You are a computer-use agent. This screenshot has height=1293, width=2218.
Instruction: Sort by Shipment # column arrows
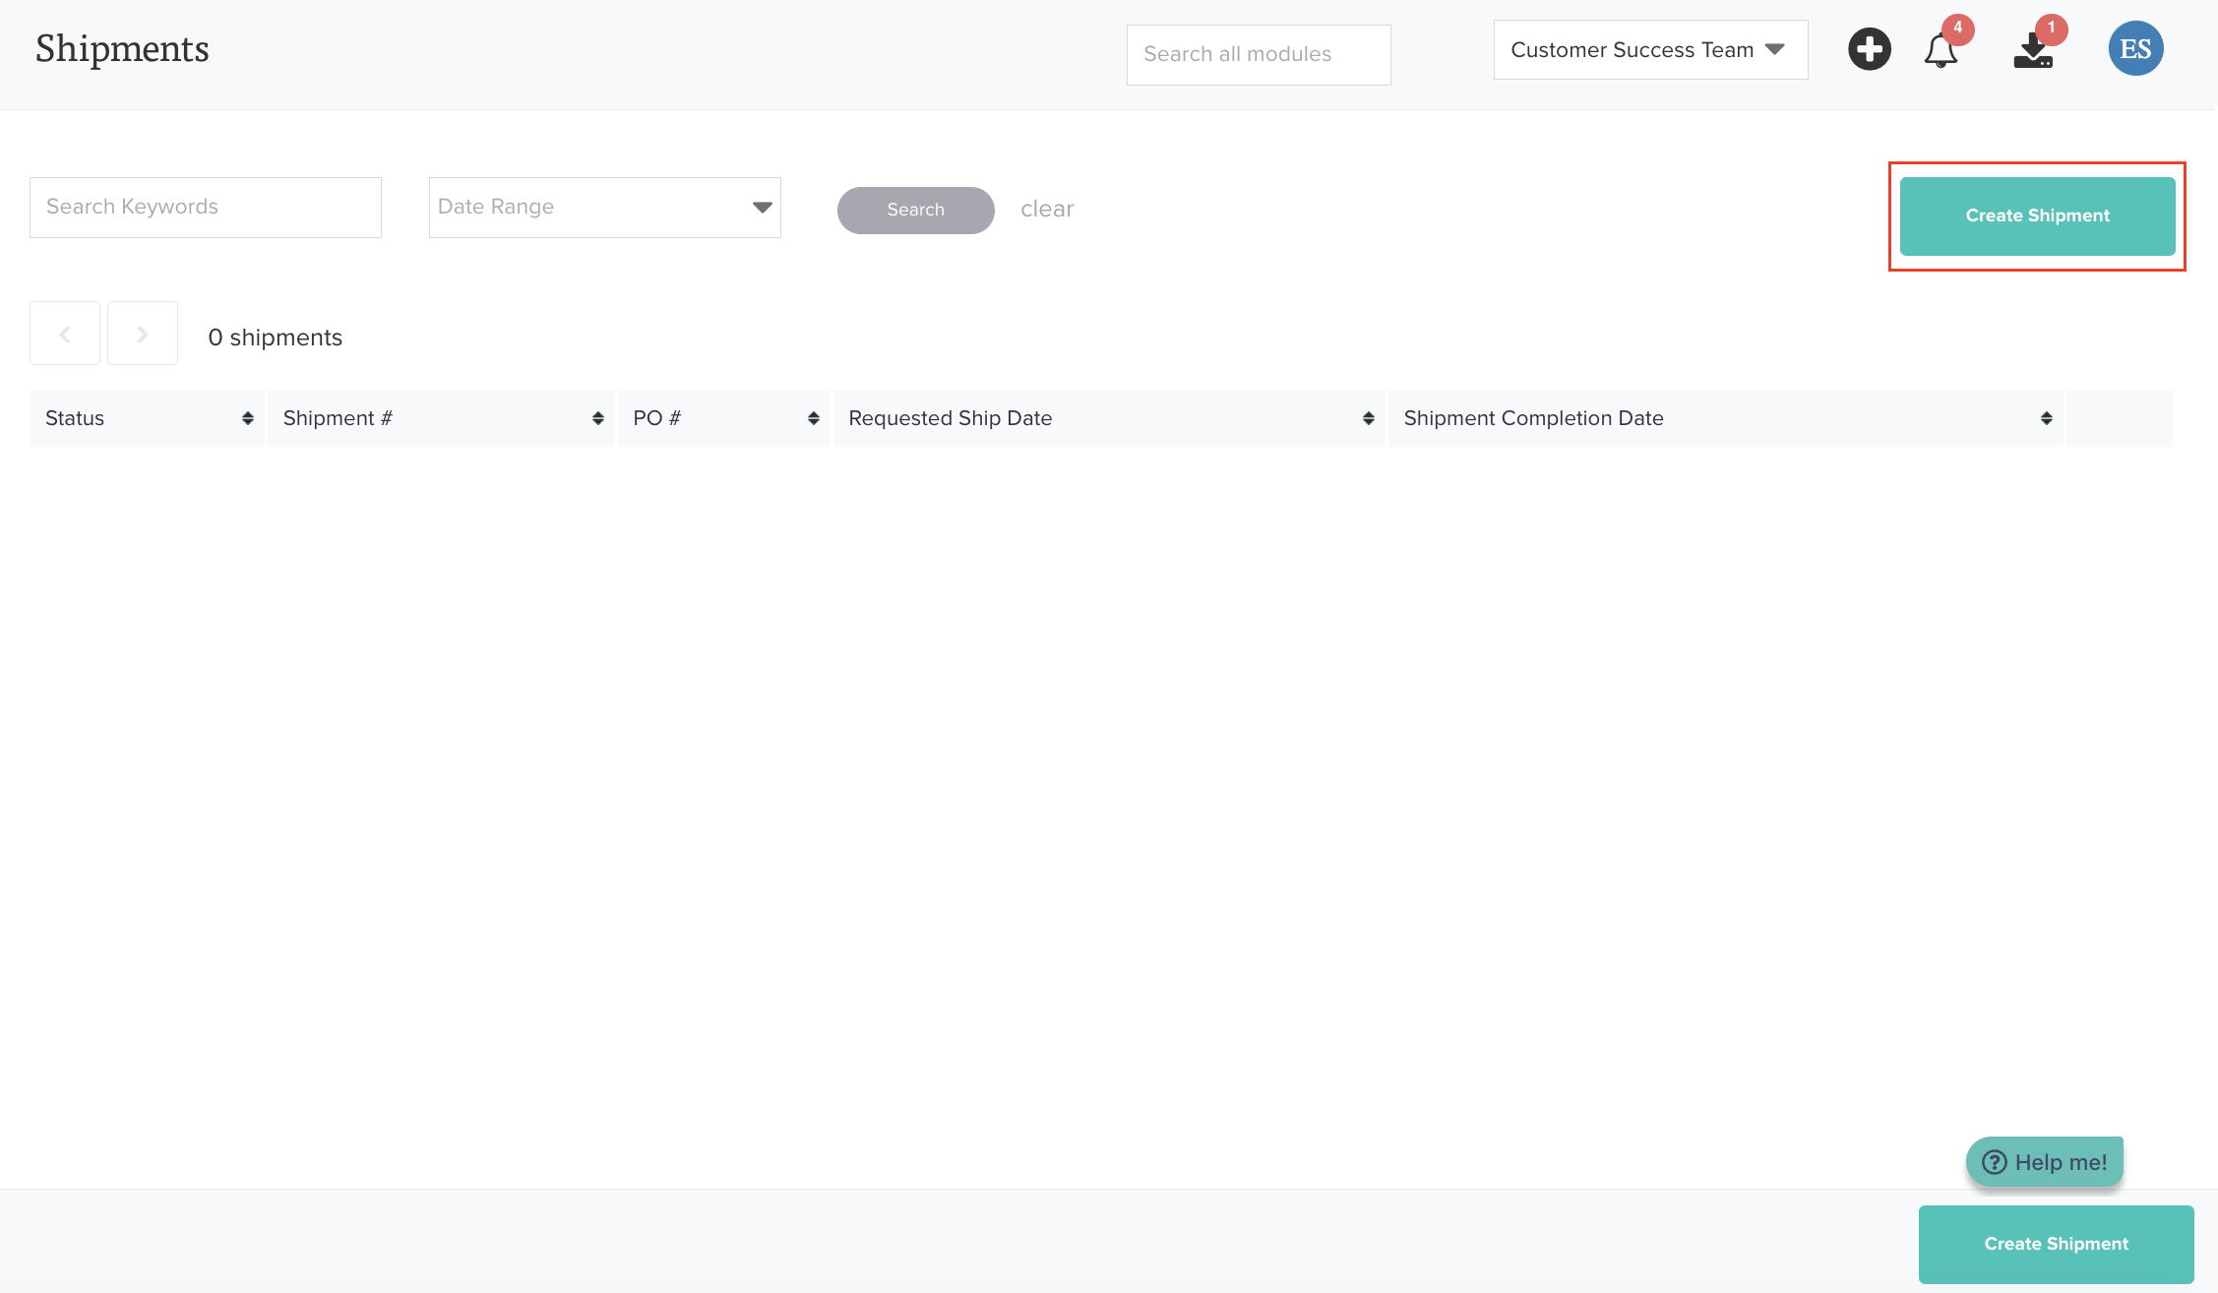(x=597, y=418)
